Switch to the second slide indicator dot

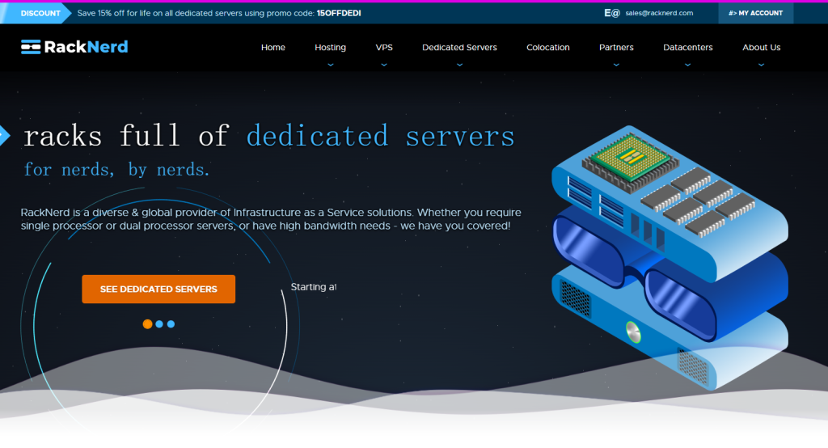coord(159,323)
